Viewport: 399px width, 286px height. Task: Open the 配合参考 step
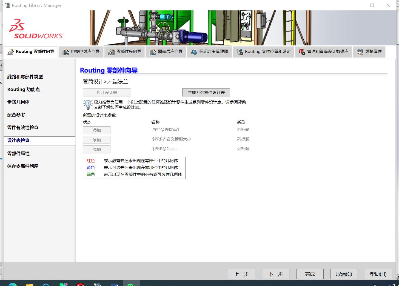coord(16,115)
